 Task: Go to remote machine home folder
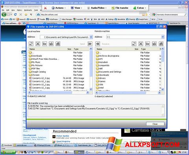pyautogui.click(x=161, y=44)
